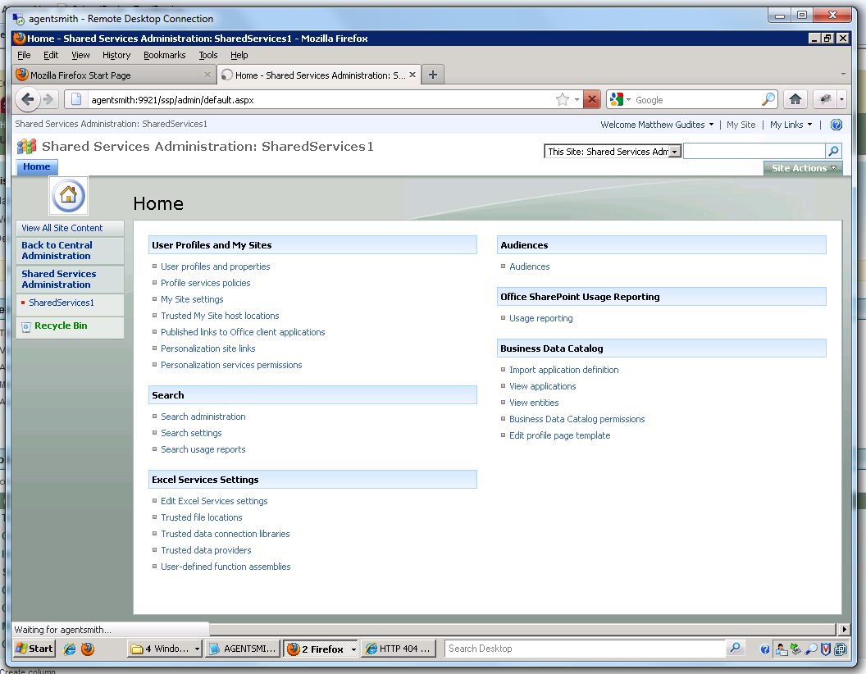Click the SharePoint site search text box

tap(754, 152)
